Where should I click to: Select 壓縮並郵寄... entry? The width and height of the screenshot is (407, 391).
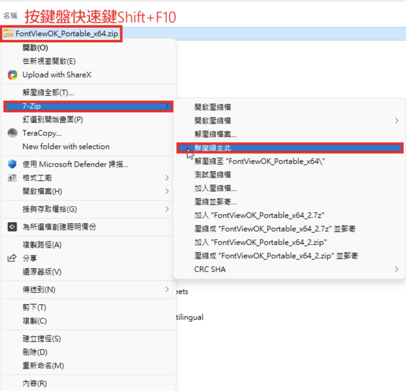pos(289,202)
